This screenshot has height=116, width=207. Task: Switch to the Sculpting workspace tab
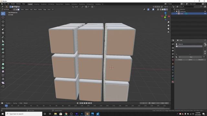click(x=44, y=4)
